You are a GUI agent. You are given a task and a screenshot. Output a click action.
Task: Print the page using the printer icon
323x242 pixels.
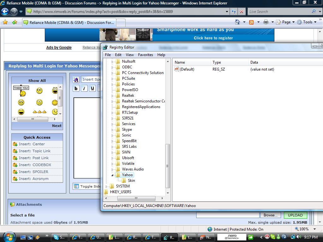(x=266, y=22)
